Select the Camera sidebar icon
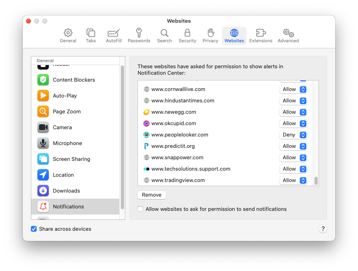Screen dimensions: 358x271 coord(43,127)
